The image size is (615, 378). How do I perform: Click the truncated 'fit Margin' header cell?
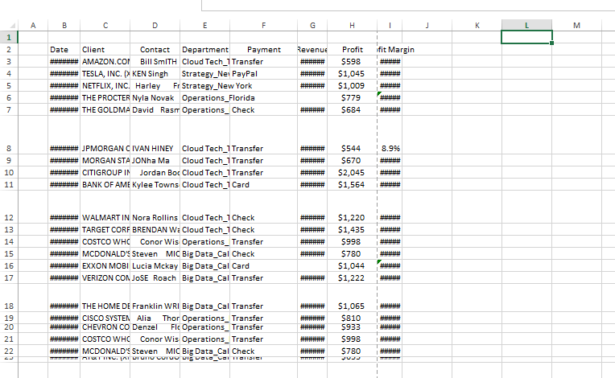point(390,50)
